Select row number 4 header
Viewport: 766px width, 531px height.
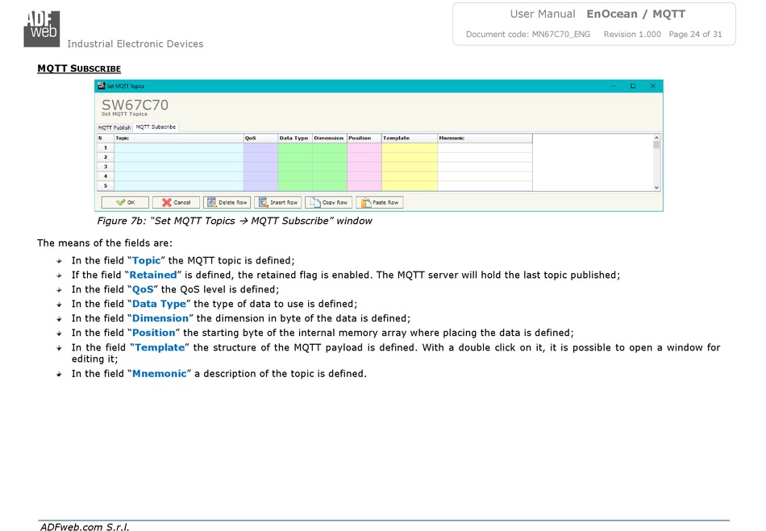pos(106,176)
